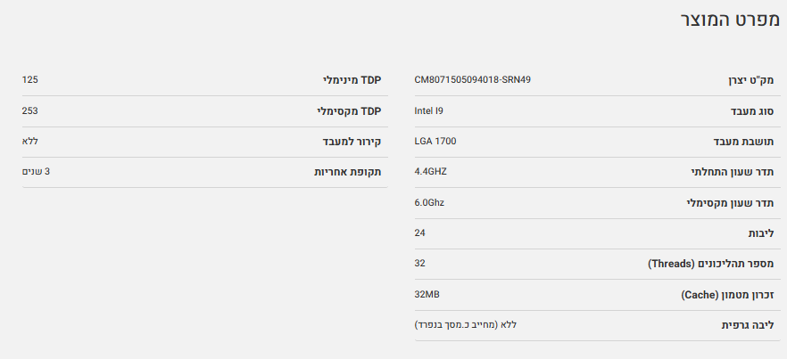Click the 'TDP מינימלי' label
This screenshot has width=787, height=359.
pyautogui.click(x=352, y=80)
